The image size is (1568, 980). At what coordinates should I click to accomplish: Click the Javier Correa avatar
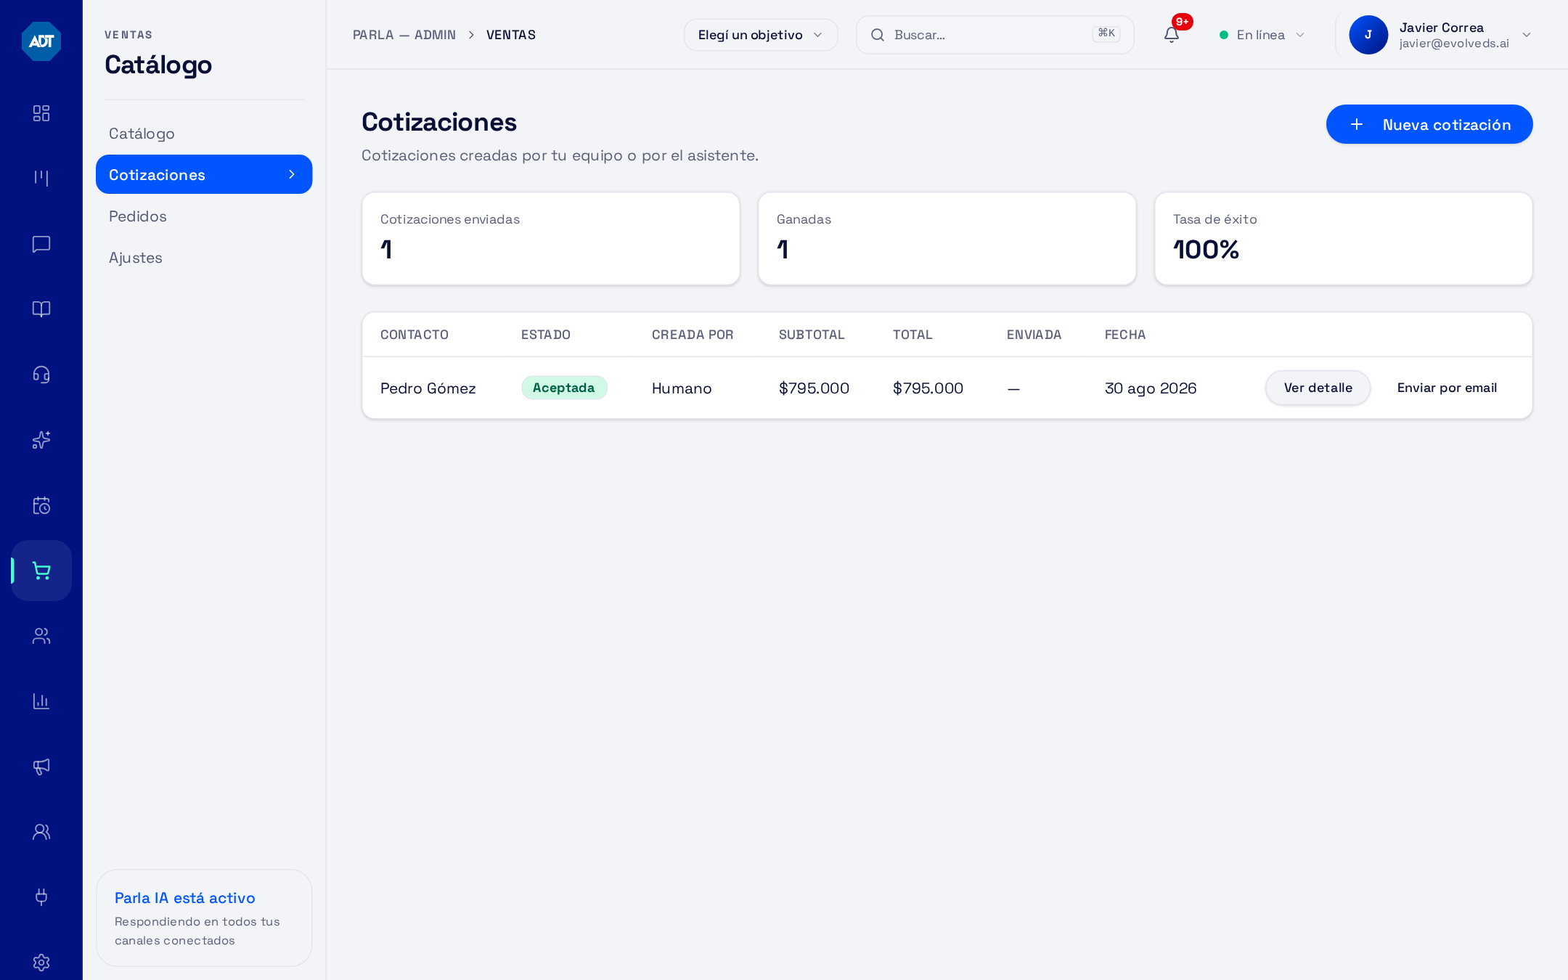(x=1368, y=35)
